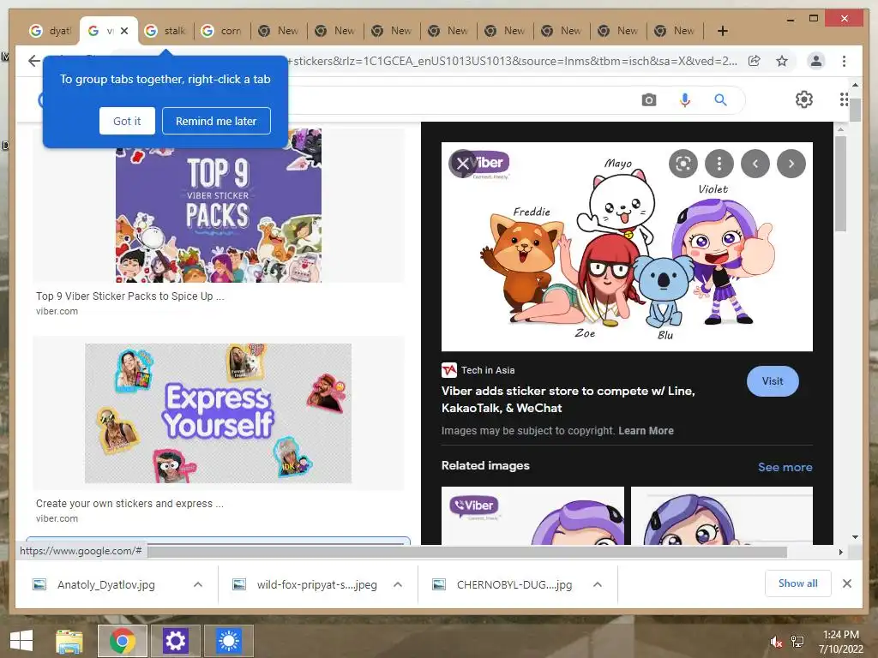Close the Viber image preview panel
This screenshot has width=878, height=658.
(462, 164)
